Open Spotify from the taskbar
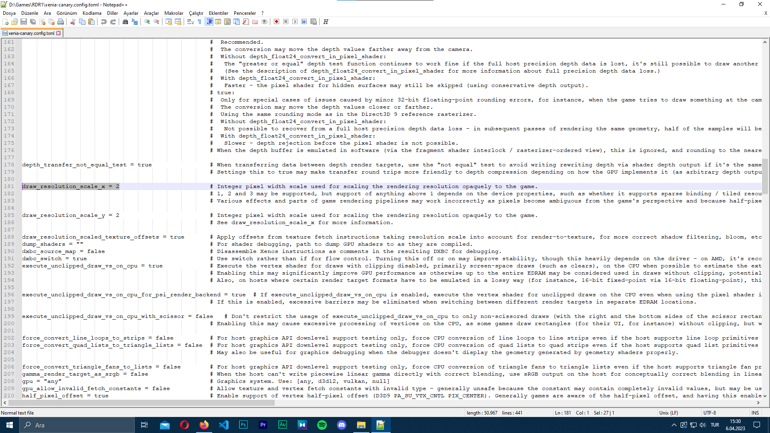The height and width of the screenshot is (433, 770). coord(322,425)
